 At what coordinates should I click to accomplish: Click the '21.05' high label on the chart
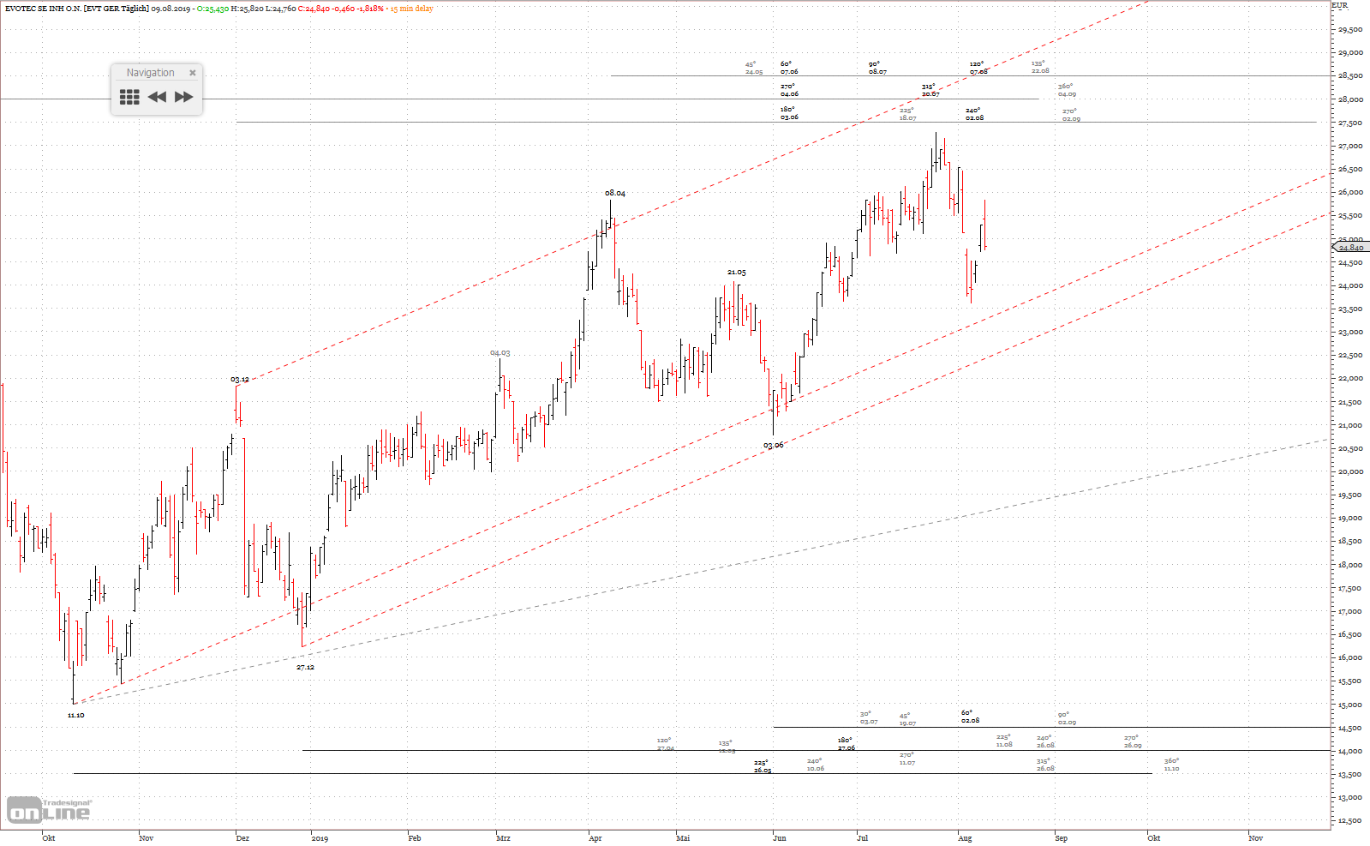coord(736,273)
